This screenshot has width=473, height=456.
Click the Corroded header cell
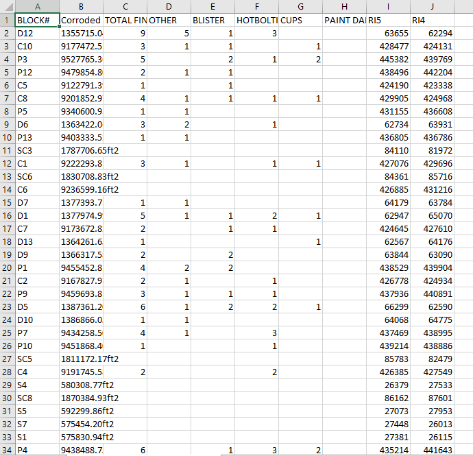point(81,20)
